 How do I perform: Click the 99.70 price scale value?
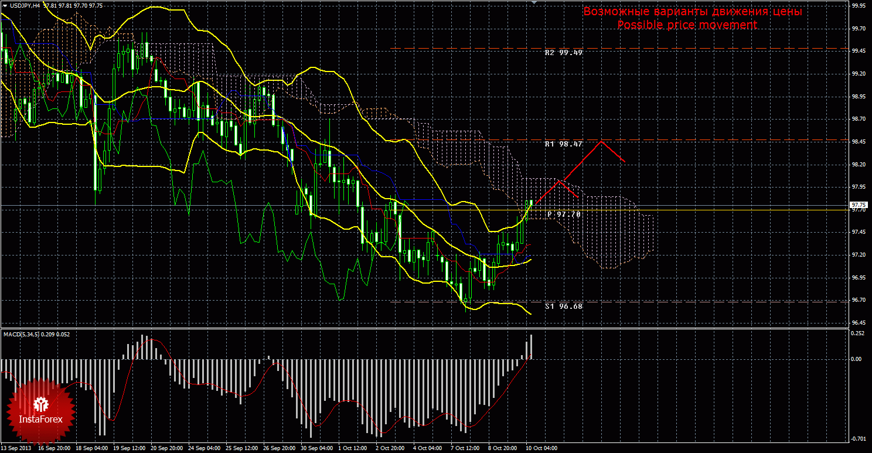[x=858, y=28]
